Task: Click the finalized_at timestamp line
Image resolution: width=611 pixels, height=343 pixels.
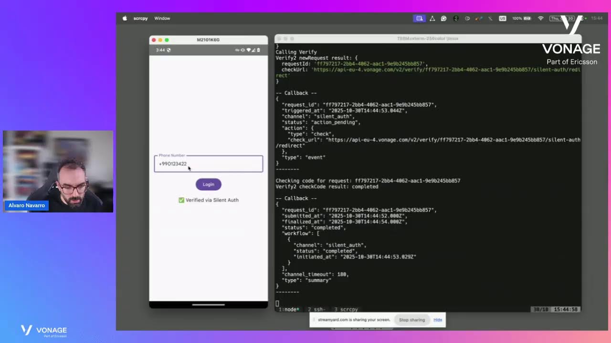Action: click(x=344, y=222)
